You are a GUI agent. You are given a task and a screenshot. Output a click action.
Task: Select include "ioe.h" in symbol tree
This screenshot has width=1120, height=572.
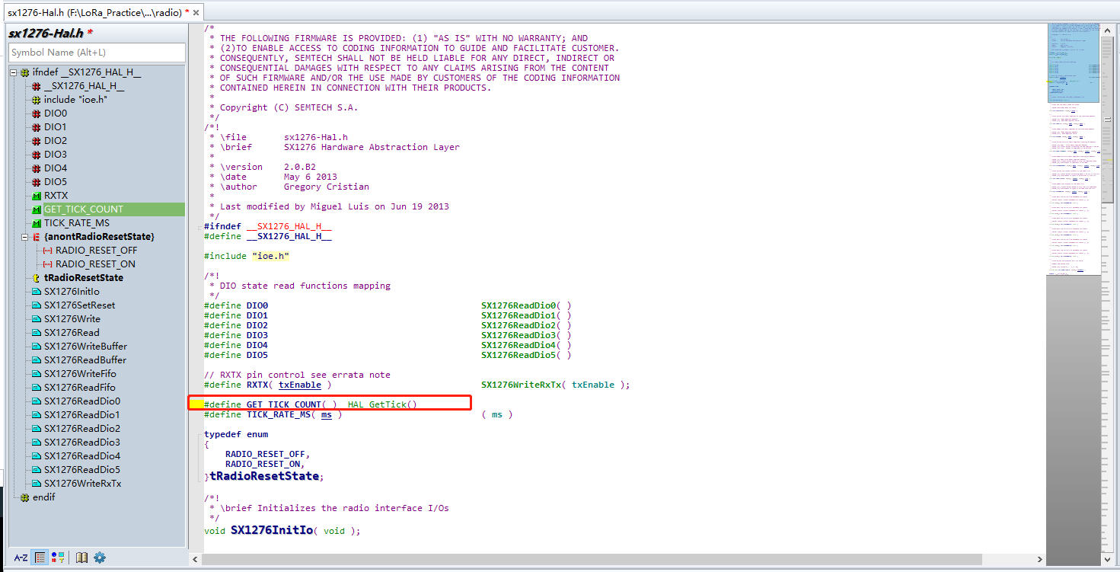(75, 100)
